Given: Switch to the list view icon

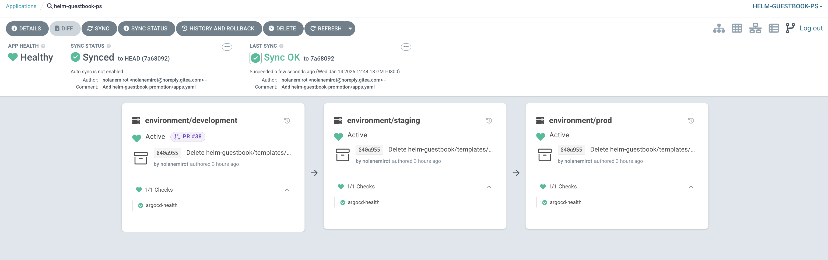Looking at the screenshot, I should coord(774,28).
